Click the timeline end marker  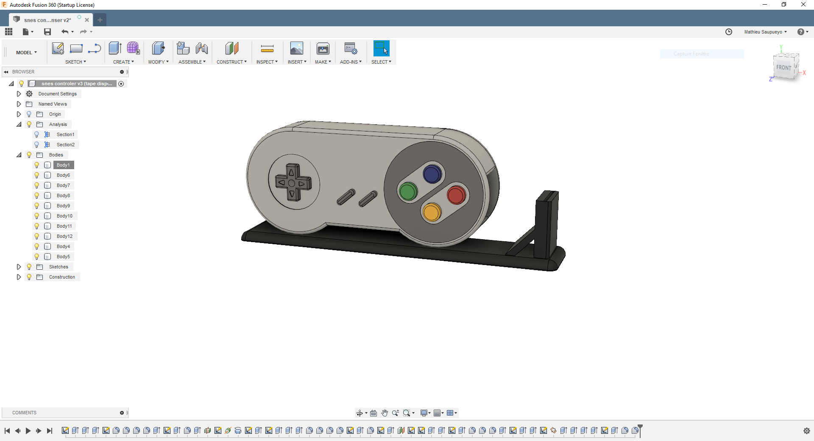click(640, 430)
